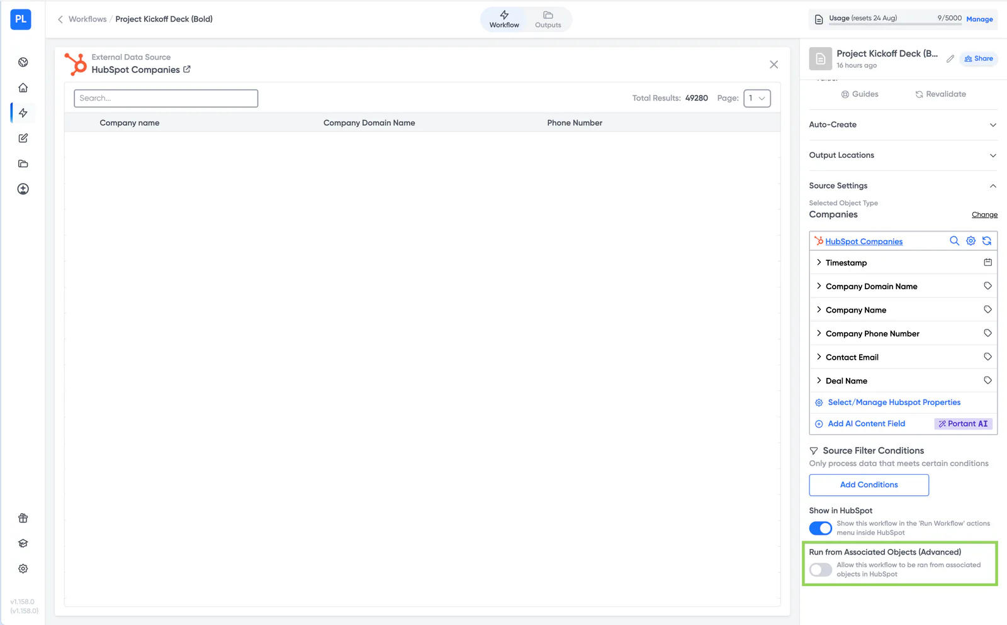Switch to the Workflow tab
The height and width of the screenshot is (625, 1007).
(504, 19)
